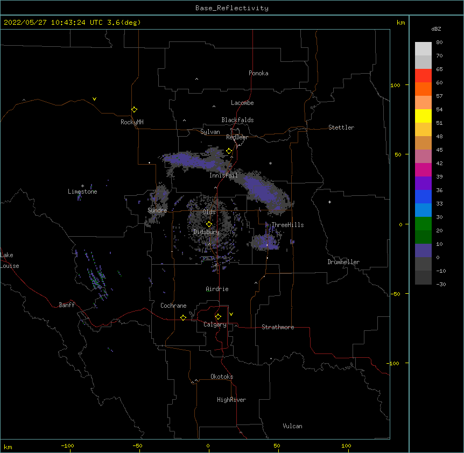This screenshot has width=464, height=453.
Task: Click the Stettler town label
Action: [341, 128]
